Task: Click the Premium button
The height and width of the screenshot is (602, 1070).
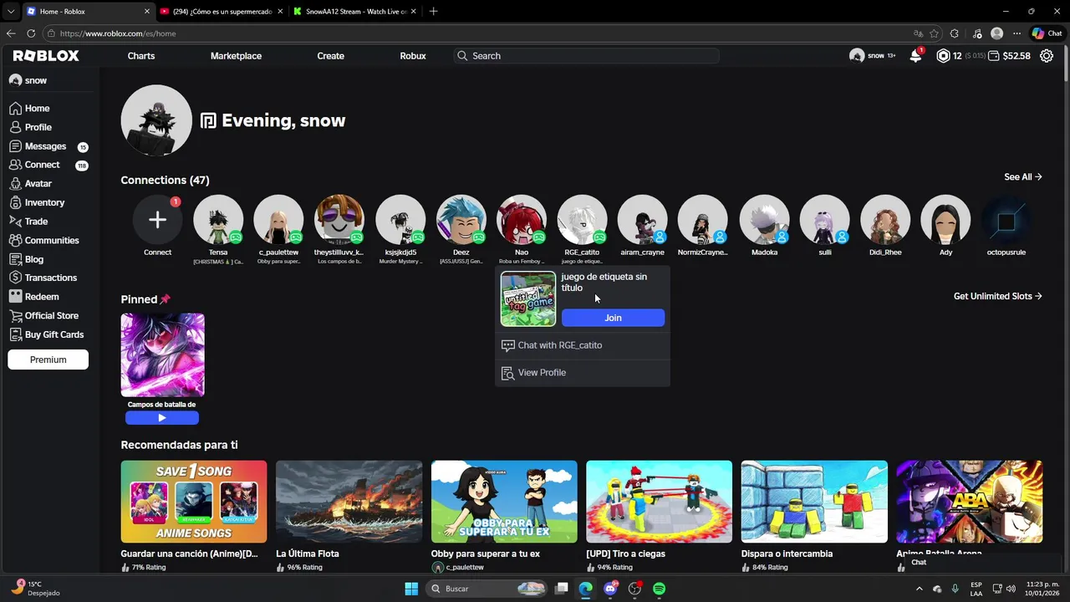Action: tap(48, 360)
